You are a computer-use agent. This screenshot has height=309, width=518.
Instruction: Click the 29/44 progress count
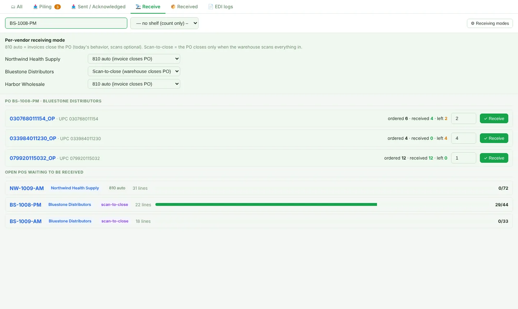pyautogui.click(x=501, y=205)
